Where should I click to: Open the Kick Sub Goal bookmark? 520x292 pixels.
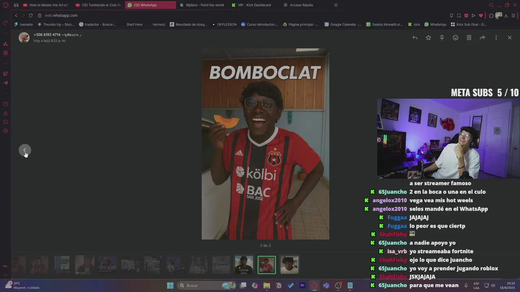point(468,24)
